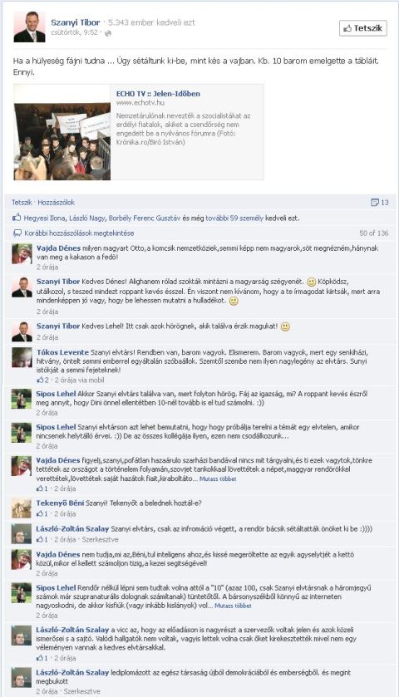Screen dimensions: 399x697
Task: Open Tókos Levente's profile name link
Action: 62,352
